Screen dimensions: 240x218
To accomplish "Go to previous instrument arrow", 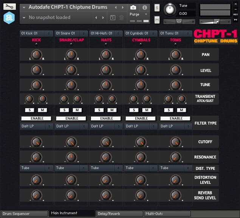I will [x=116, y=7].
